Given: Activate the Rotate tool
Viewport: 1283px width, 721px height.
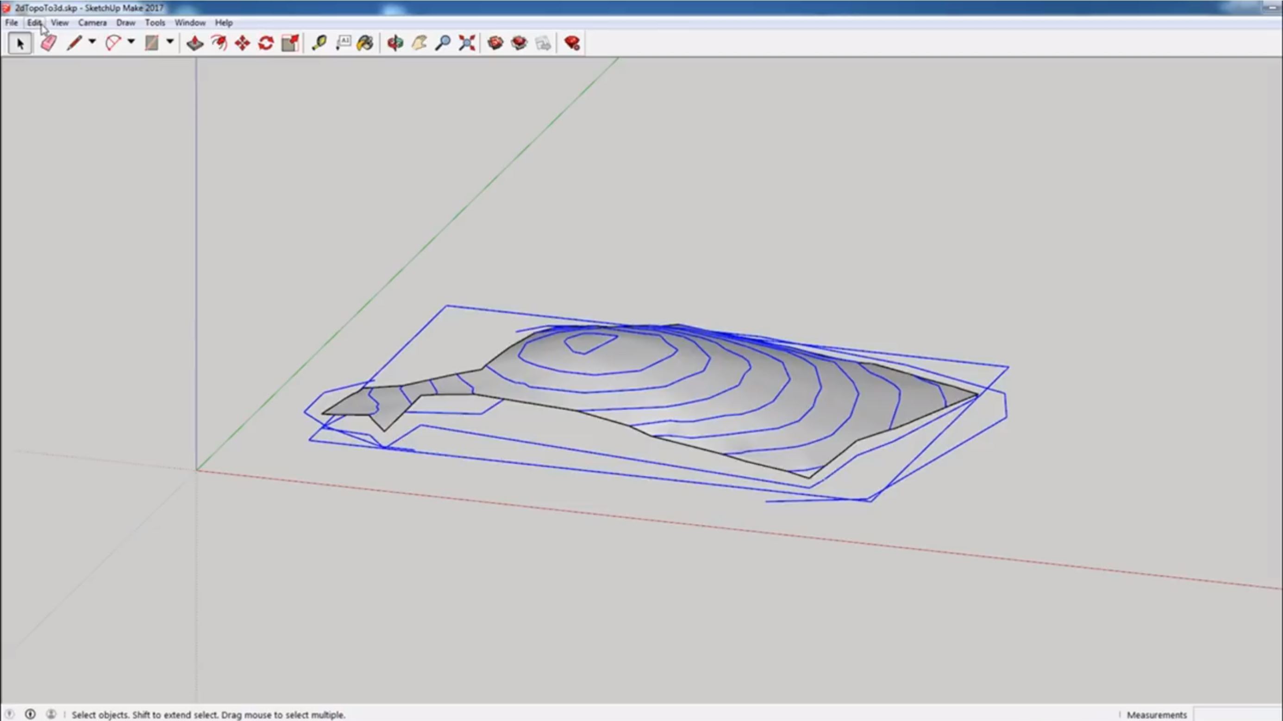Looking at the screenshot, I should [x=266, y=44].
